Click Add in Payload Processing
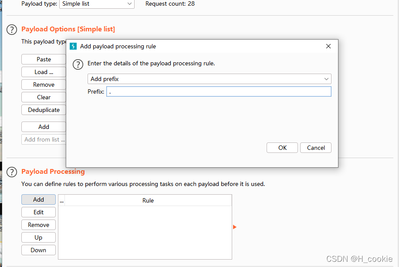 [x=38, y=199]
